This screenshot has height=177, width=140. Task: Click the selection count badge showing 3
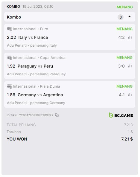(121, 17)
